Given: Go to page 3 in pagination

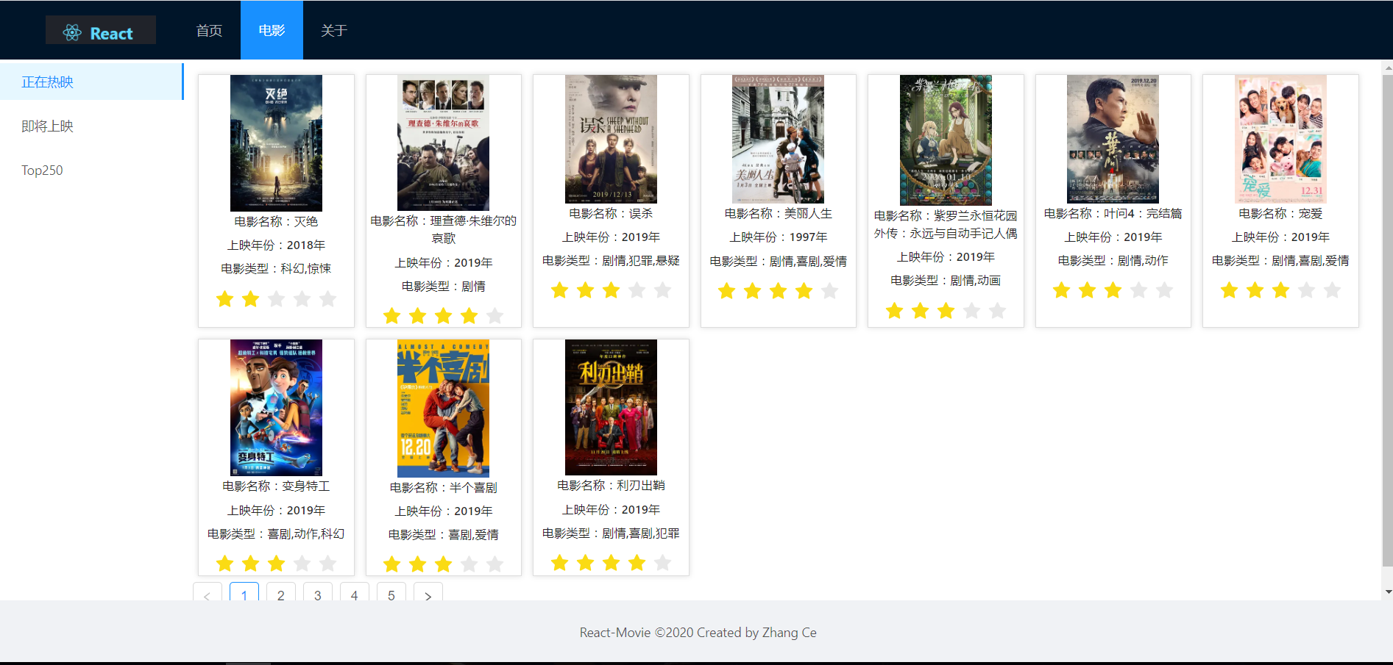Looking at the screenshot, I should click(x=318, y=593).
